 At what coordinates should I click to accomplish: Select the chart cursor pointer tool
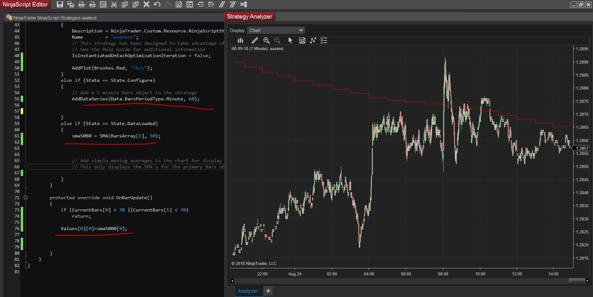(290, 40)
